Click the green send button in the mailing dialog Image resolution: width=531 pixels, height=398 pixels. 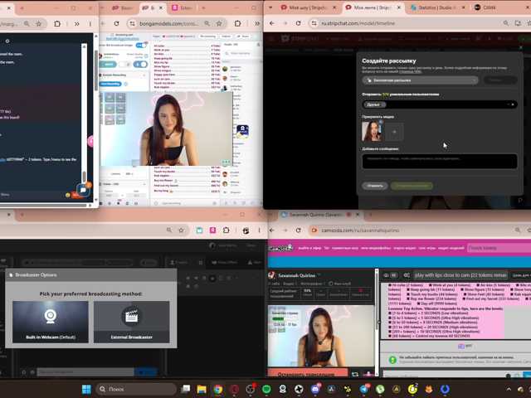[412, 186]
